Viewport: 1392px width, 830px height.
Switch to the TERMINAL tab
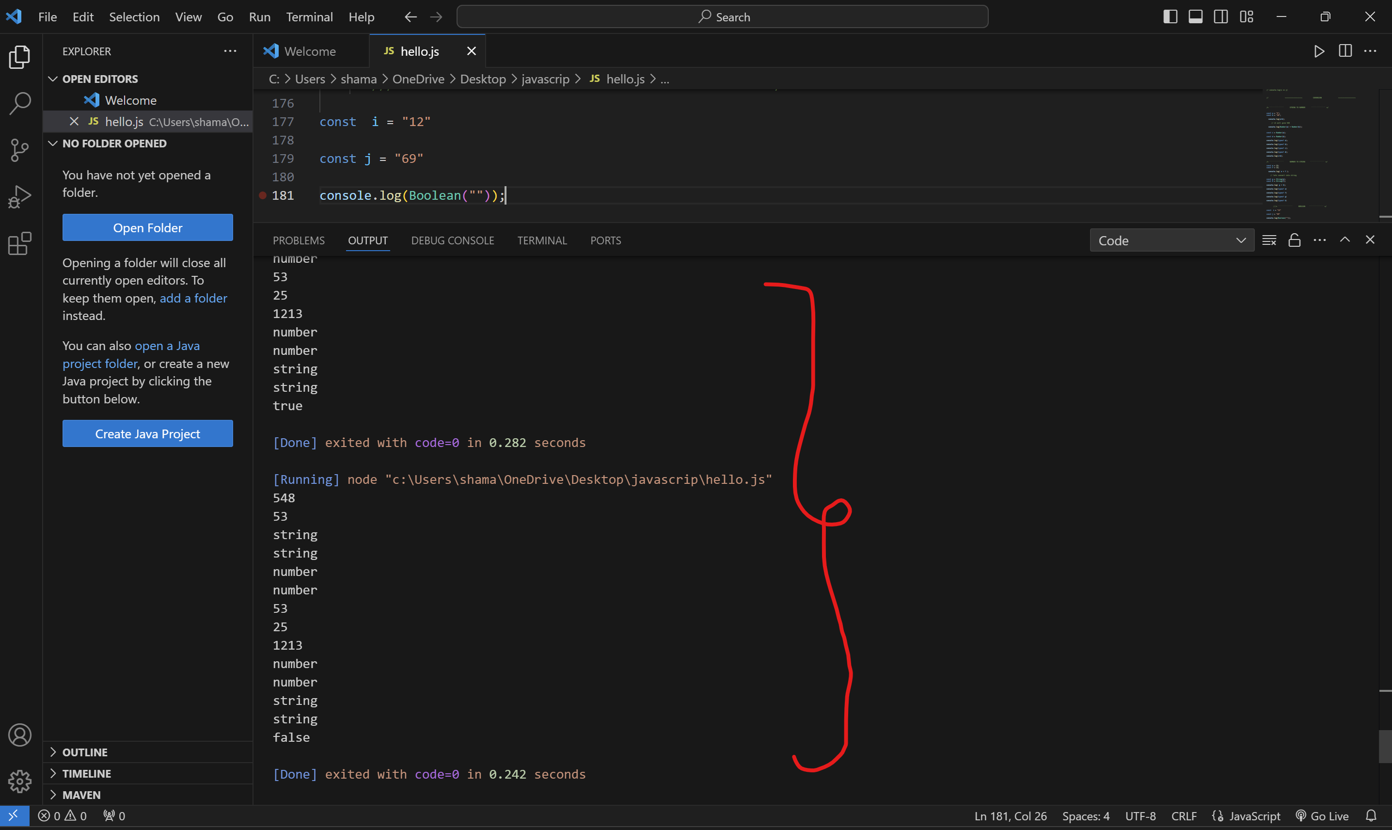tap(542, 240)
